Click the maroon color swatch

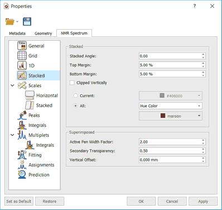coord(163,116)
